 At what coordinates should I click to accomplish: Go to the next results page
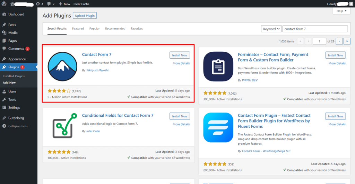tap(339, 41)
